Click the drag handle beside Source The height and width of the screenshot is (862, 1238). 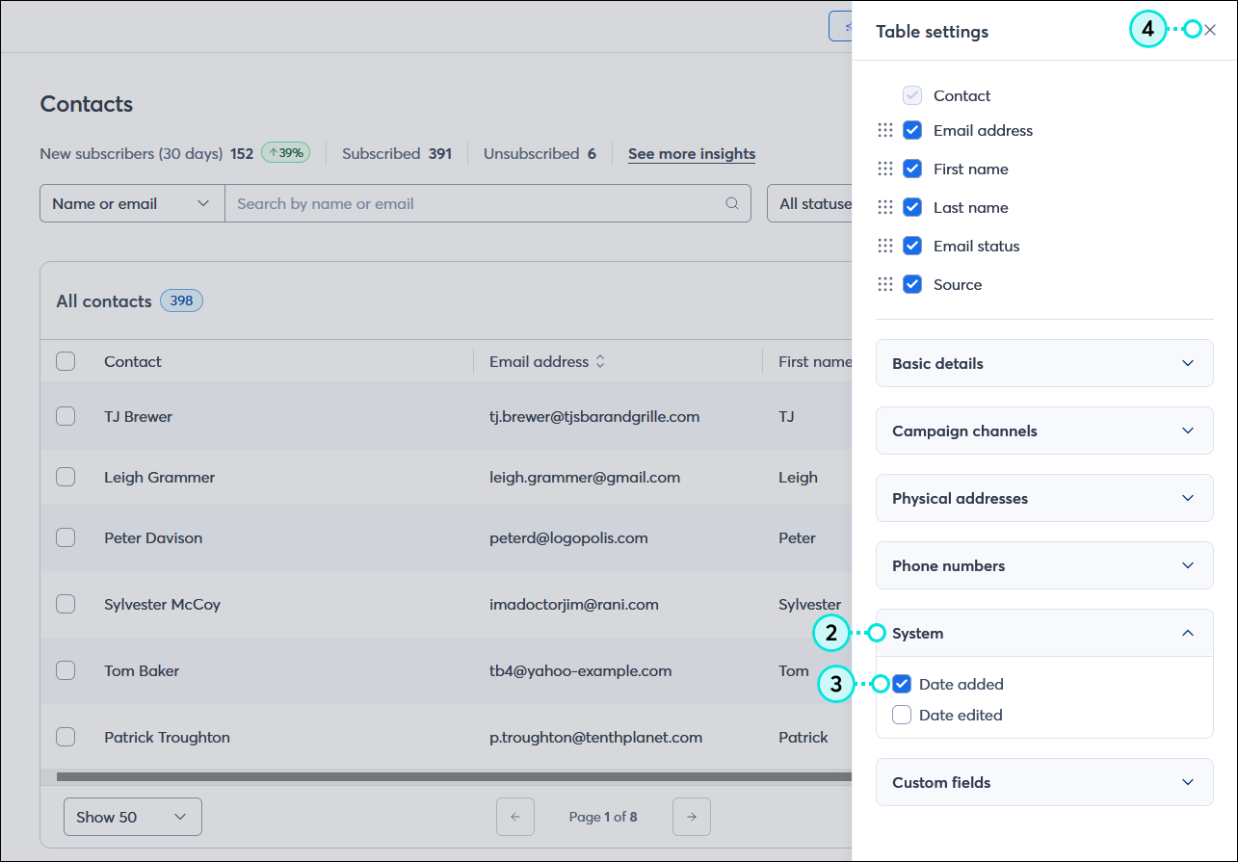886,284
